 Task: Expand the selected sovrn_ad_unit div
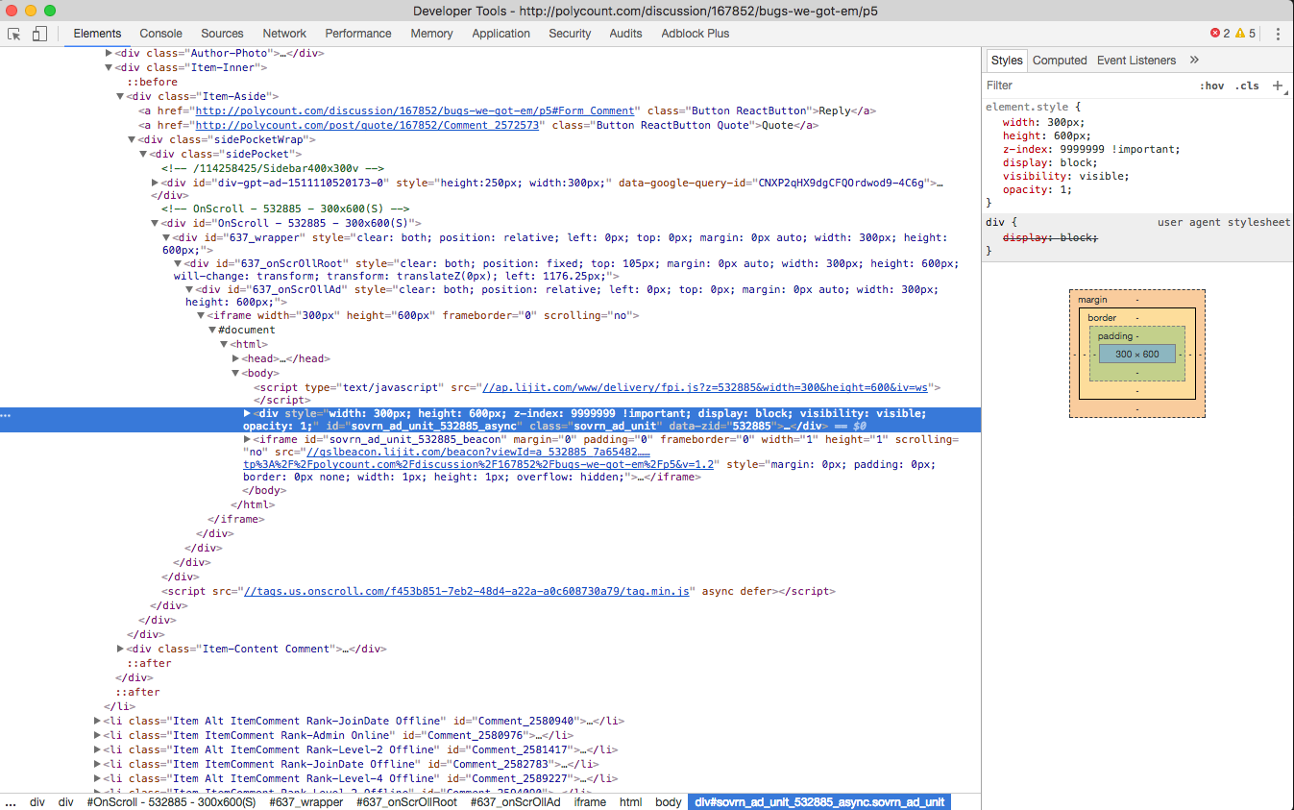(x=248, y=413)
